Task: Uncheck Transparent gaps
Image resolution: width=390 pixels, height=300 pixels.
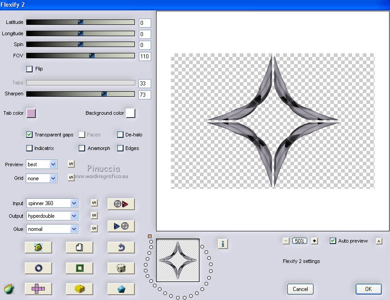Action: tap(29, 135)
